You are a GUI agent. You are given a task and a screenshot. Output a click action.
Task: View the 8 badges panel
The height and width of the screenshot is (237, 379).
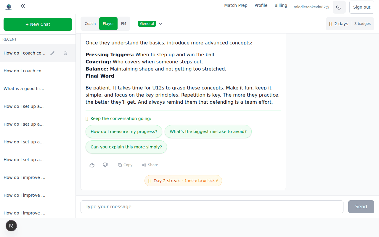[362, 23]
